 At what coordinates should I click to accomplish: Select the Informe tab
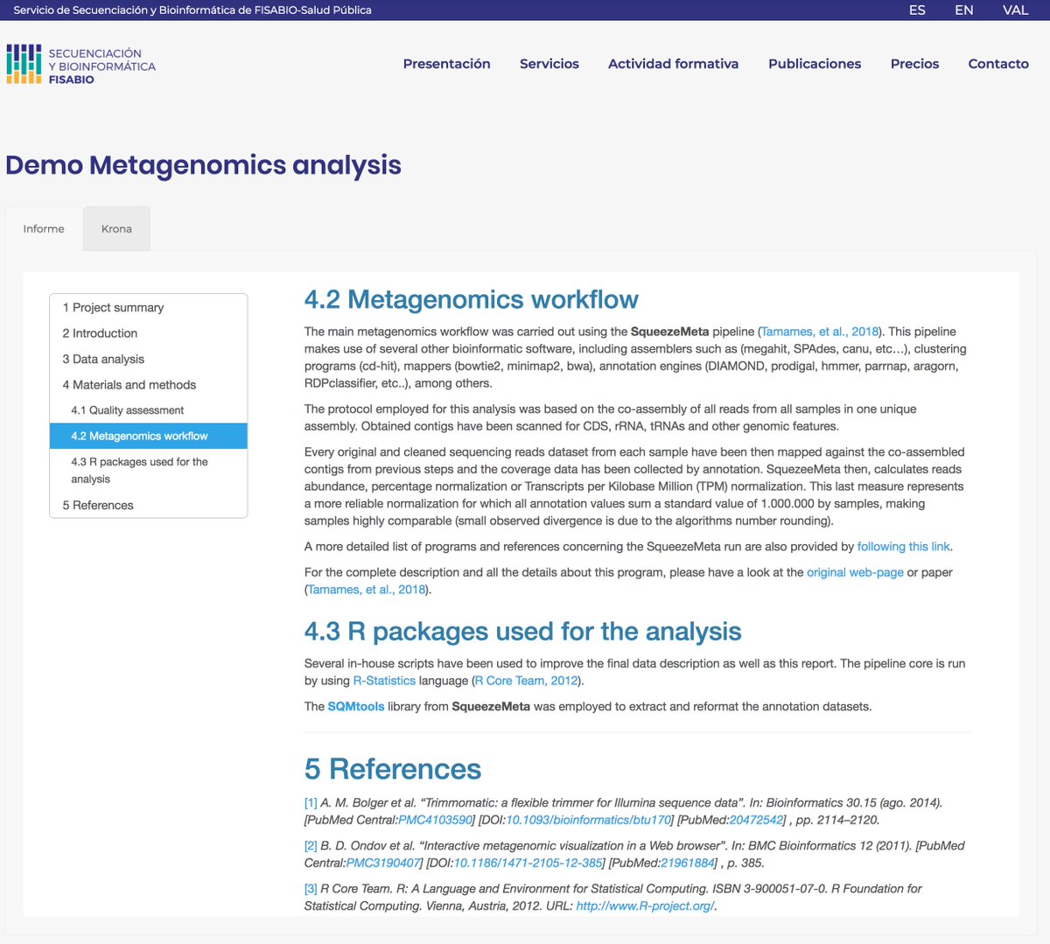(x=44, y=229)
